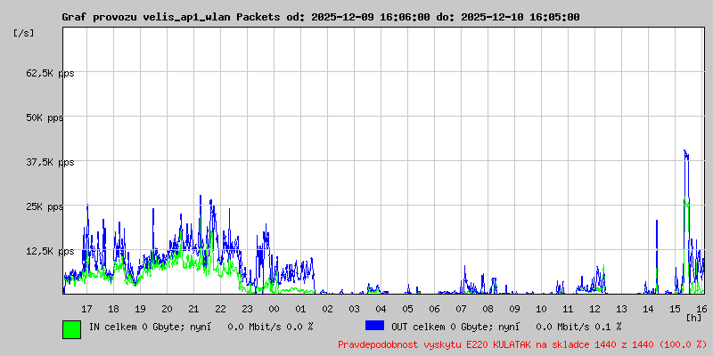Click the '62,5K pps' y-axis label
This screenshot has height=356, width=713.
click(x=50, y=73)
